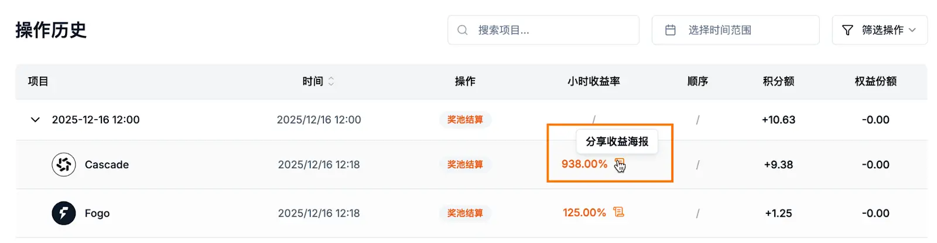Open the 选择时间范围 date range picker

[735, 30]
